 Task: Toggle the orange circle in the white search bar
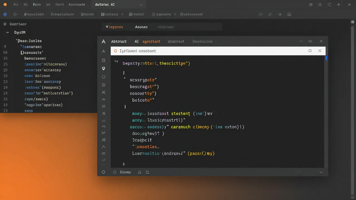[x=116, y=51]
